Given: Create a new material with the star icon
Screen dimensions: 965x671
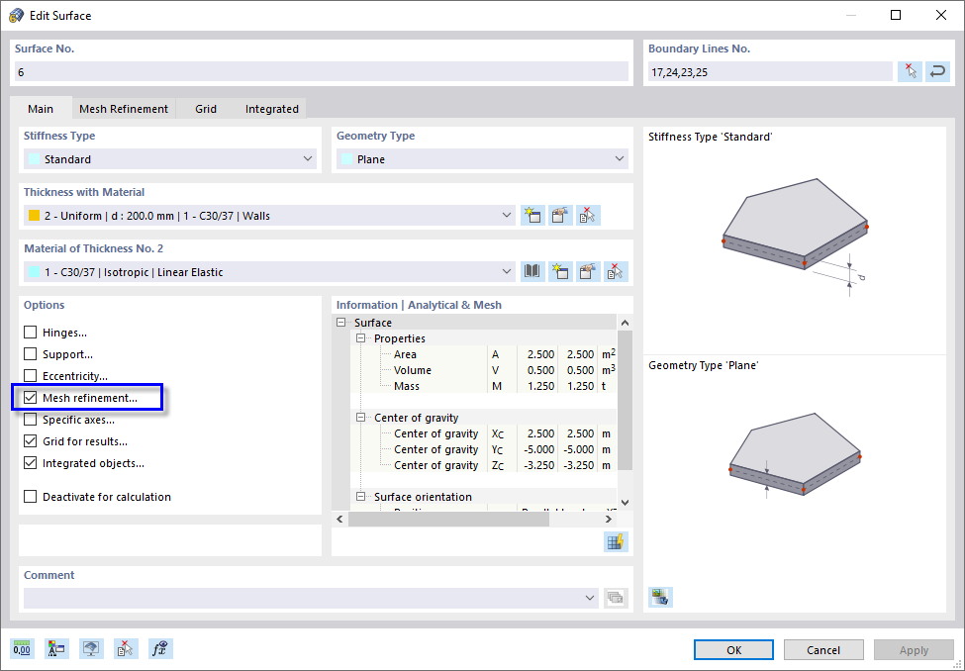Looking at the screenshot, I should tap(559, 270).
